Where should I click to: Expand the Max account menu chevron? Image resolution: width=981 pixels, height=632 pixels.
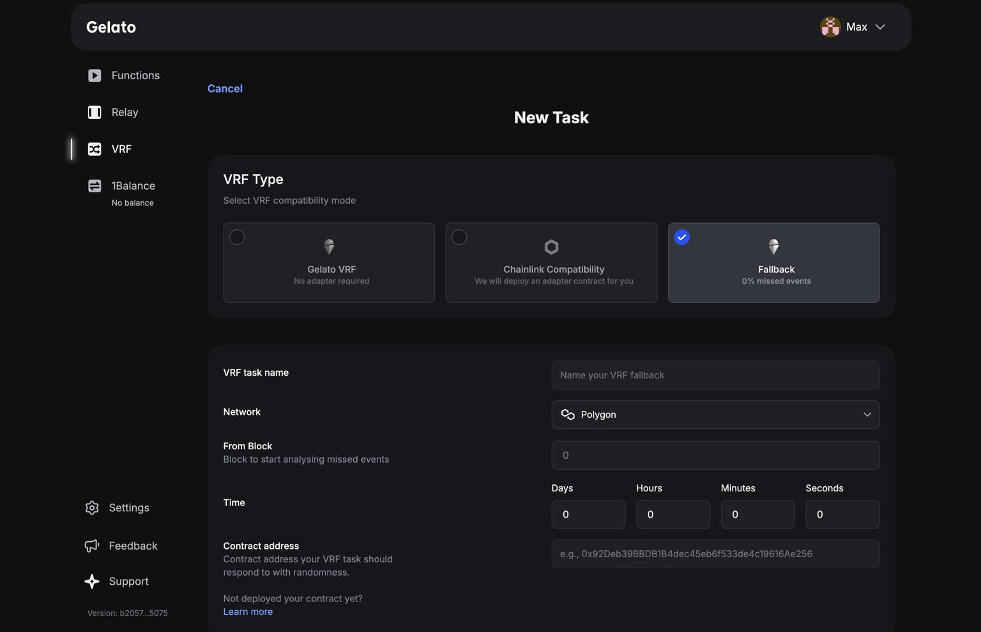880,27
